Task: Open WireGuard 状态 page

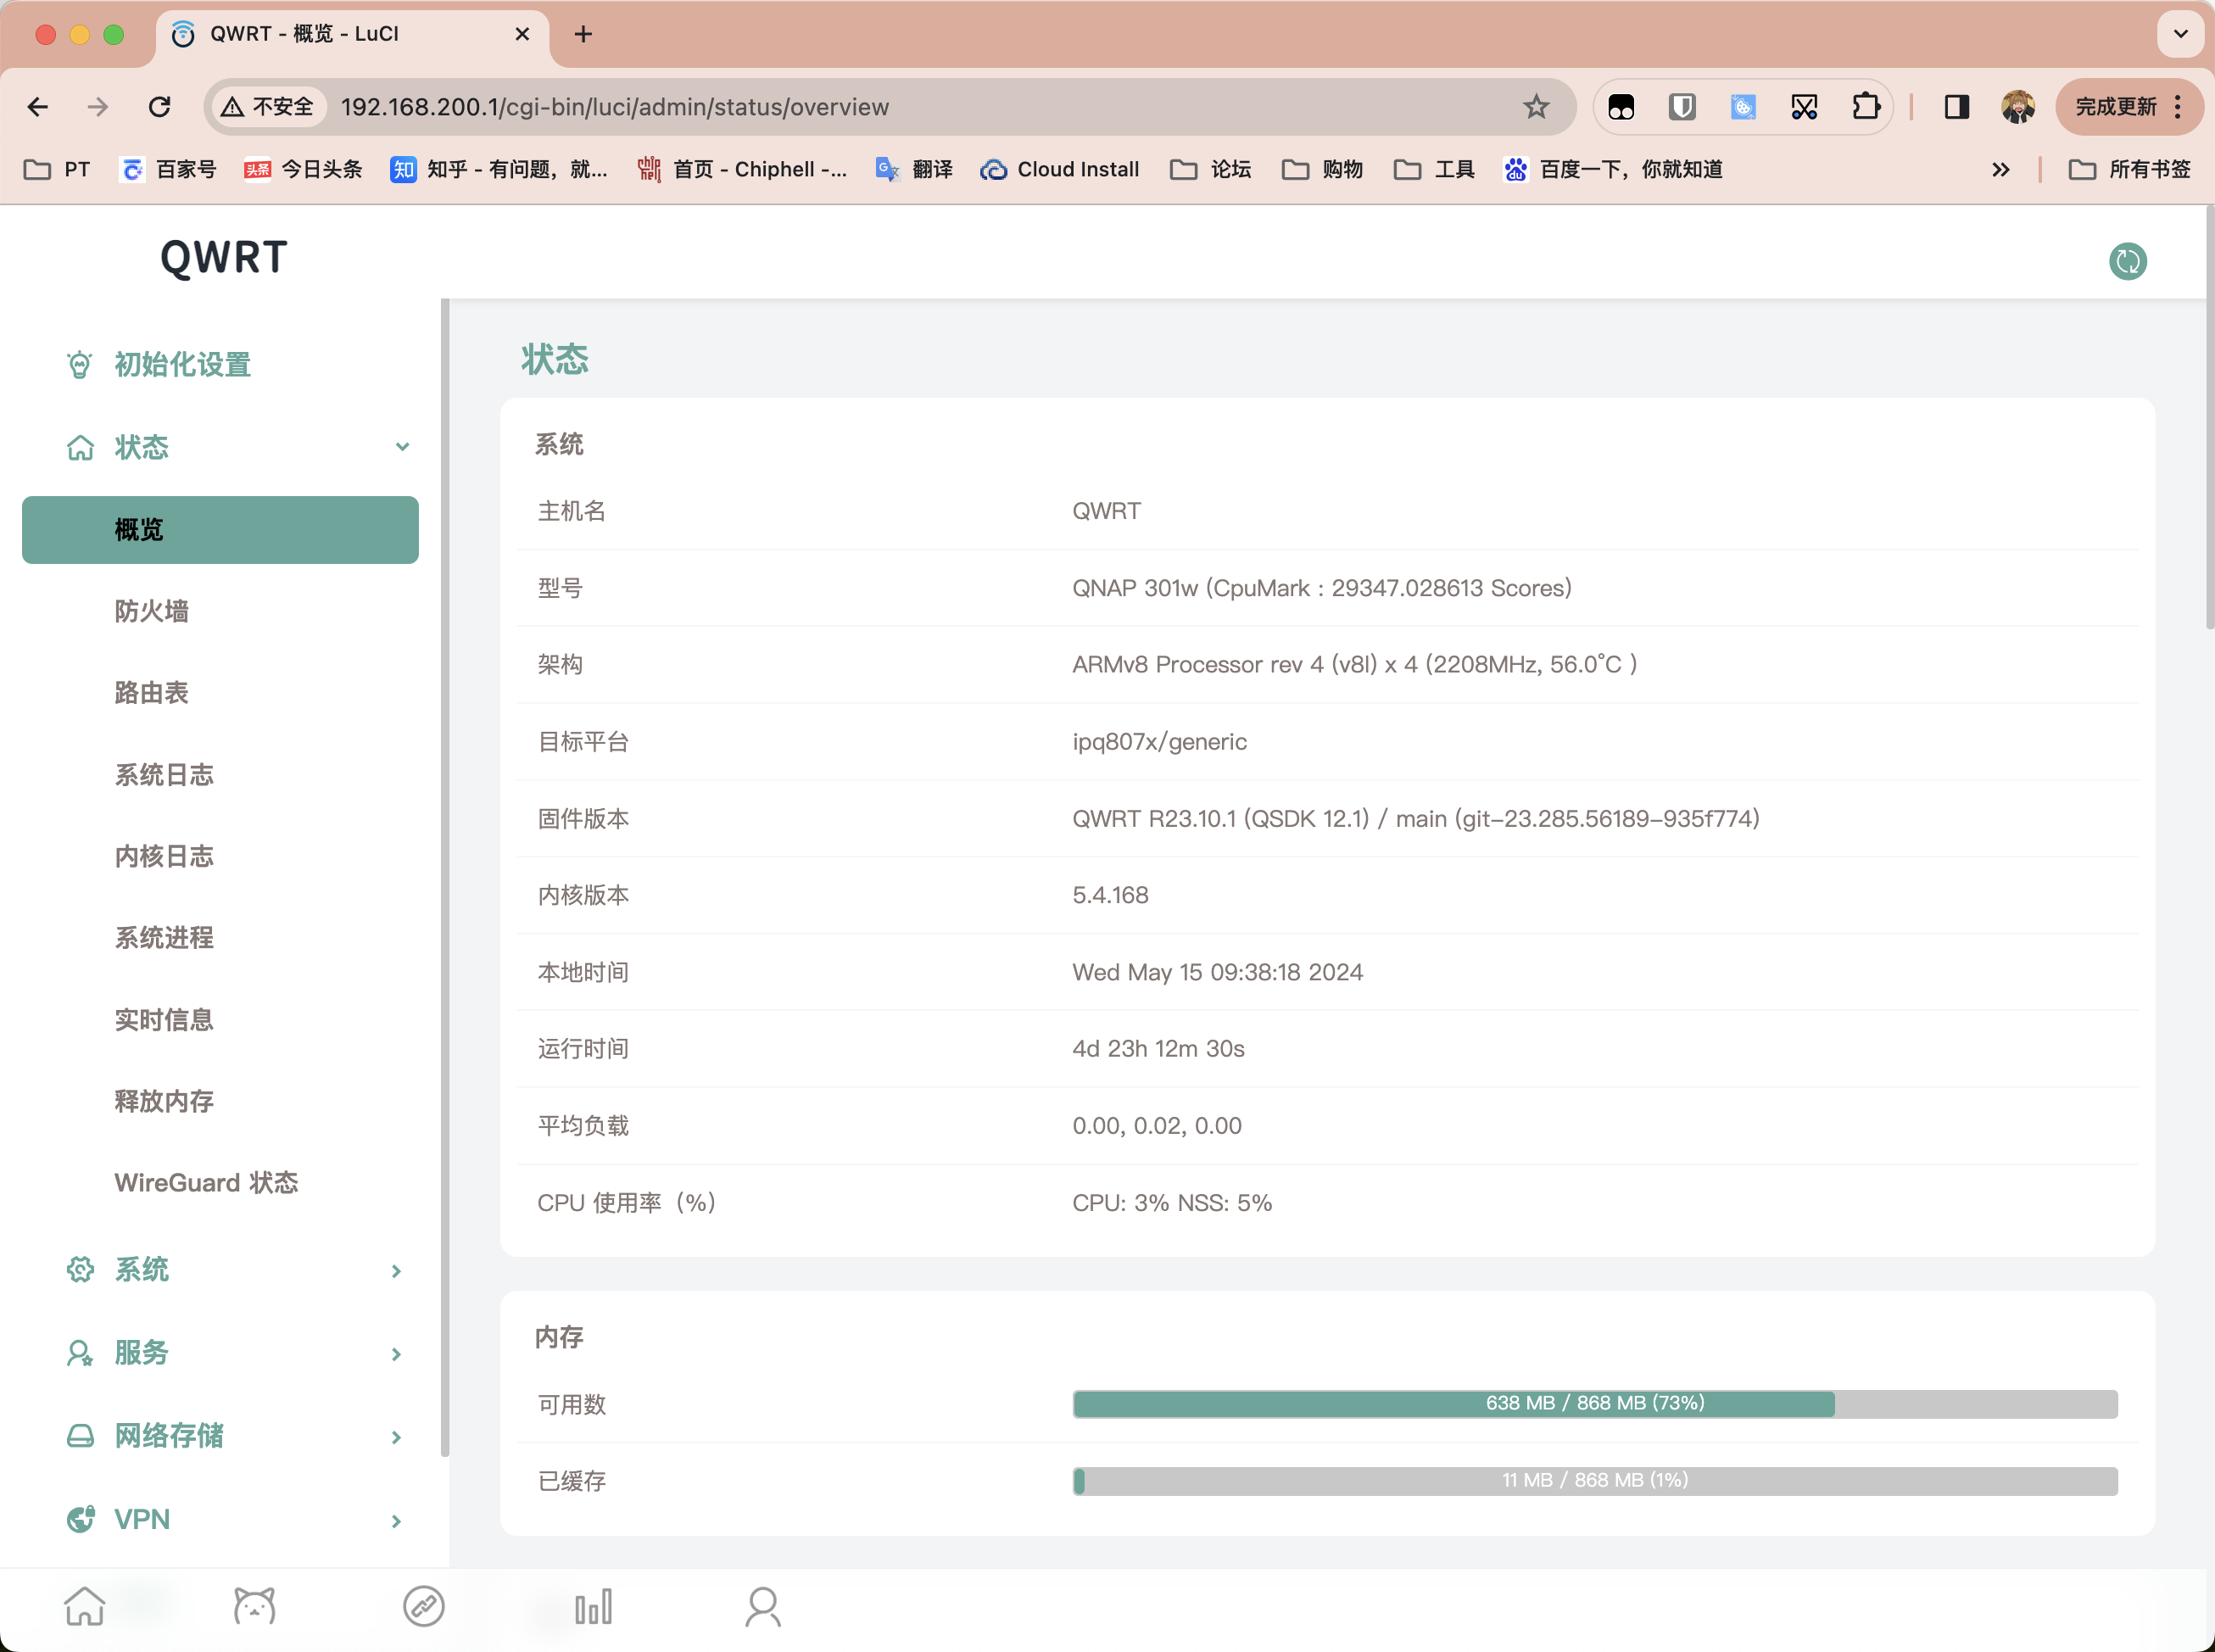Action: pos(207,1182)
